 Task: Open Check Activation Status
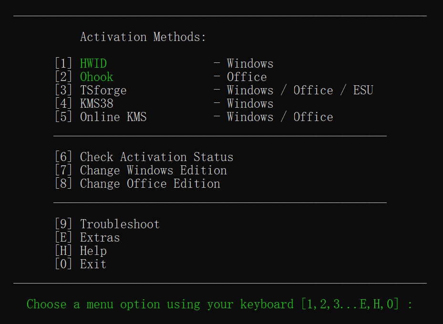click(x=156, y=157)
